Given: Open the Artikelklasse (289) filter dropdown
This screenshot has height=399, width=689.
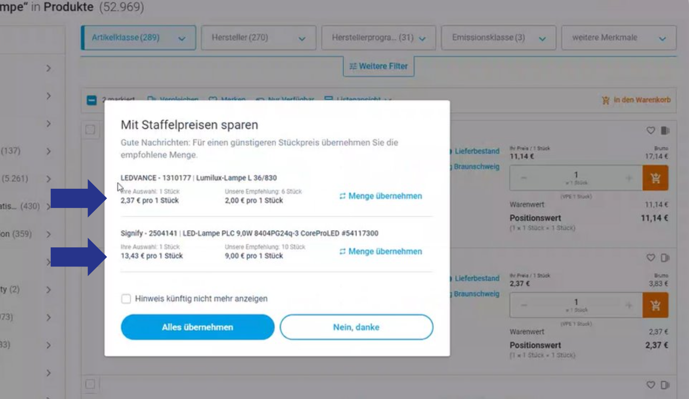Looking at the screenshot, I should [x=138, y=38].
